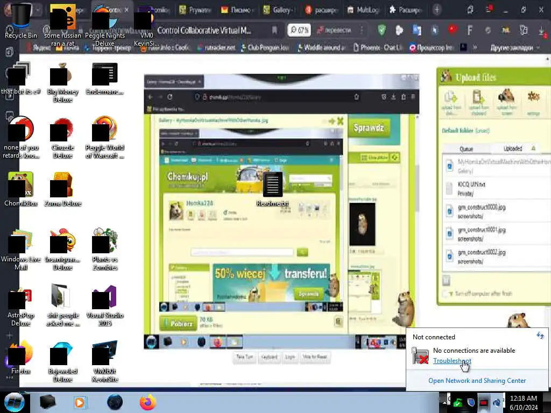
Task: Select gm_construct0000.jpg in uploaded list
Action: pos(496,211)
